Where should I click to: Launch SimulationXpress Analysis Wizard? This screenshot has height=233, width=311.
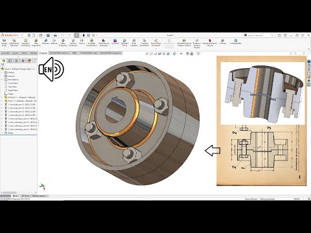(x=184, y=43)
